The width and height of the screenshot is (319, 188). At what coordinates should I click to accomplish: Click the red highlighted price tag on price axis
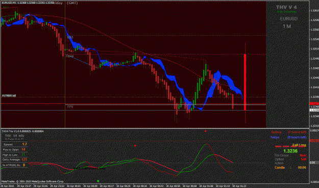[x=314, y=103]
